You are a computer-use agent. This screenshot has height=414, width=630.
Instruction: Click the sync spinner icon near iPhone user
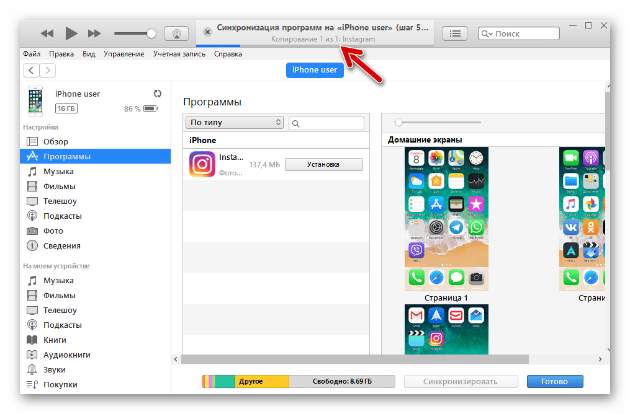pyautogui.click(x=158, y=94)
